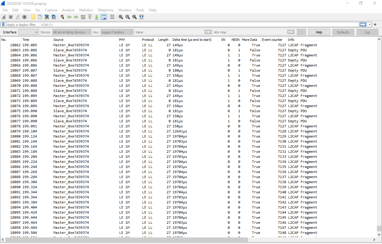The width and height of the screenshot is (382, 244).
Task: Sort by No. column header
Action: (11, 40)
